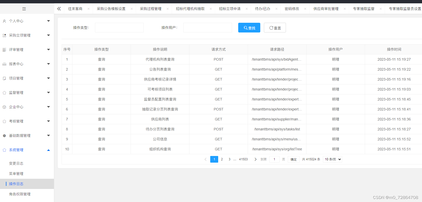Expand the 报表中心 menu arrow

49,64
